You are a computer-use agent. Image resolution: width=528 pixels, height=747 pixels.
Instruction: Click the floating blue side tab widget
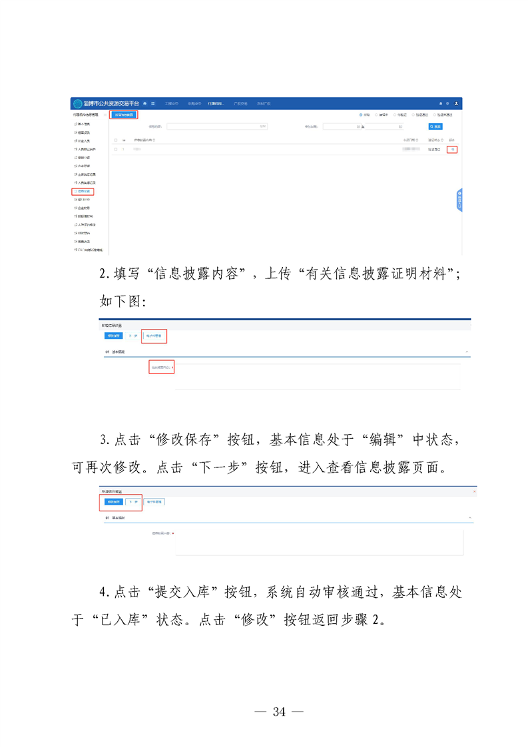[x=459, y=200]
